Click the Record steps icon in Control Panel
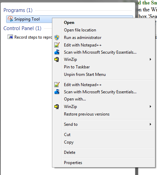Screen dimensions: 157x175 coord(10,37)
